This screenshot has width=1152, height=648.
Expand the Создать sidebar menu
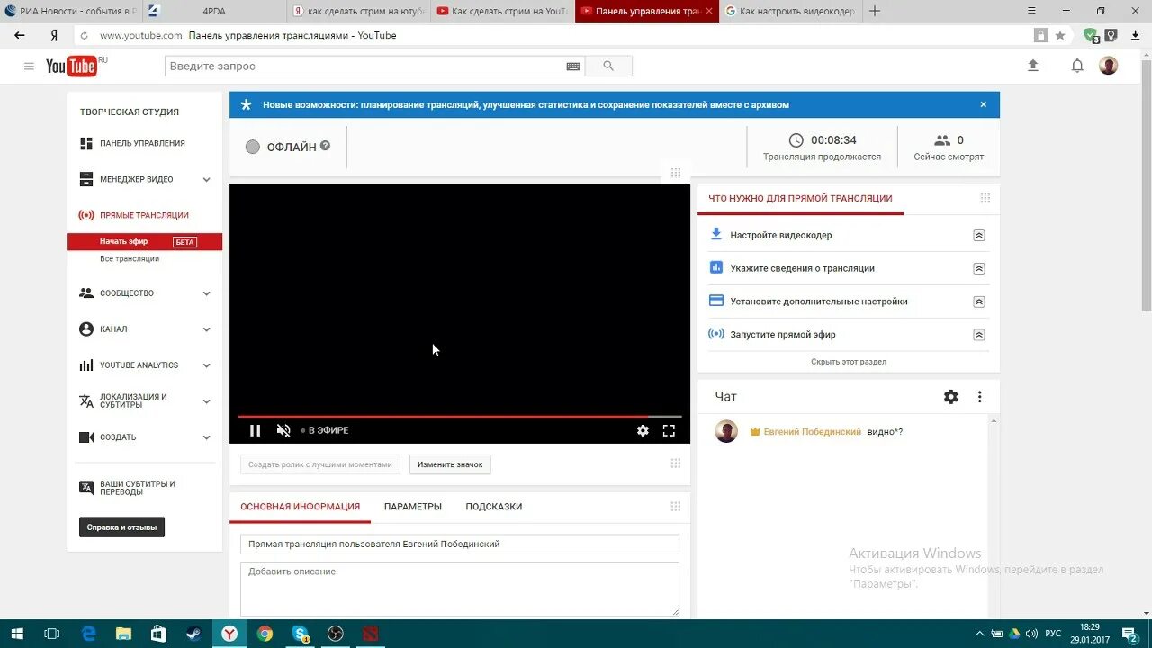(206, 437)
